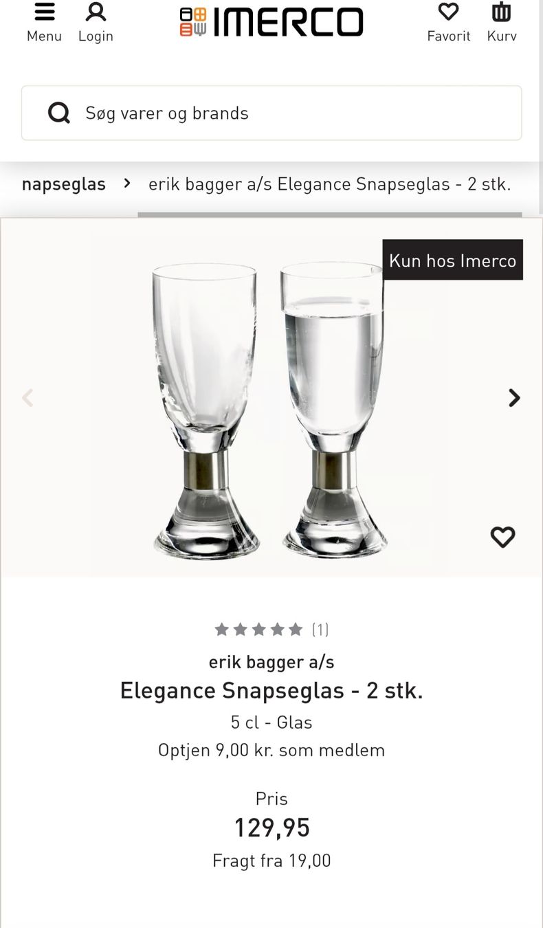Open the erik bagger a/s brand link

[271, 662]
